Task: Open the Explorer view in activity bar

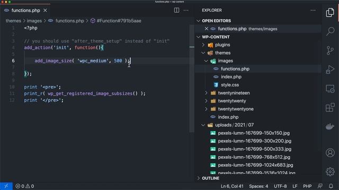Action: coord(330,12)
